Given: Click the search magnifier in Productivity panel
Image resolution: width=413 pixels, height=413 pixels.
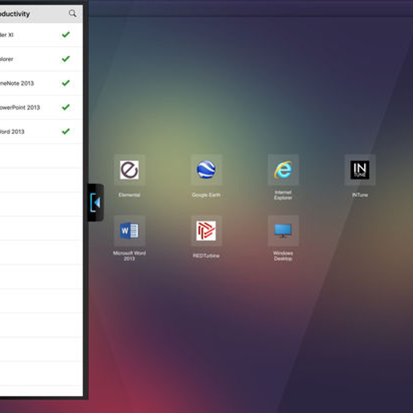Looking at the screenshot, I should click(73, 13).
